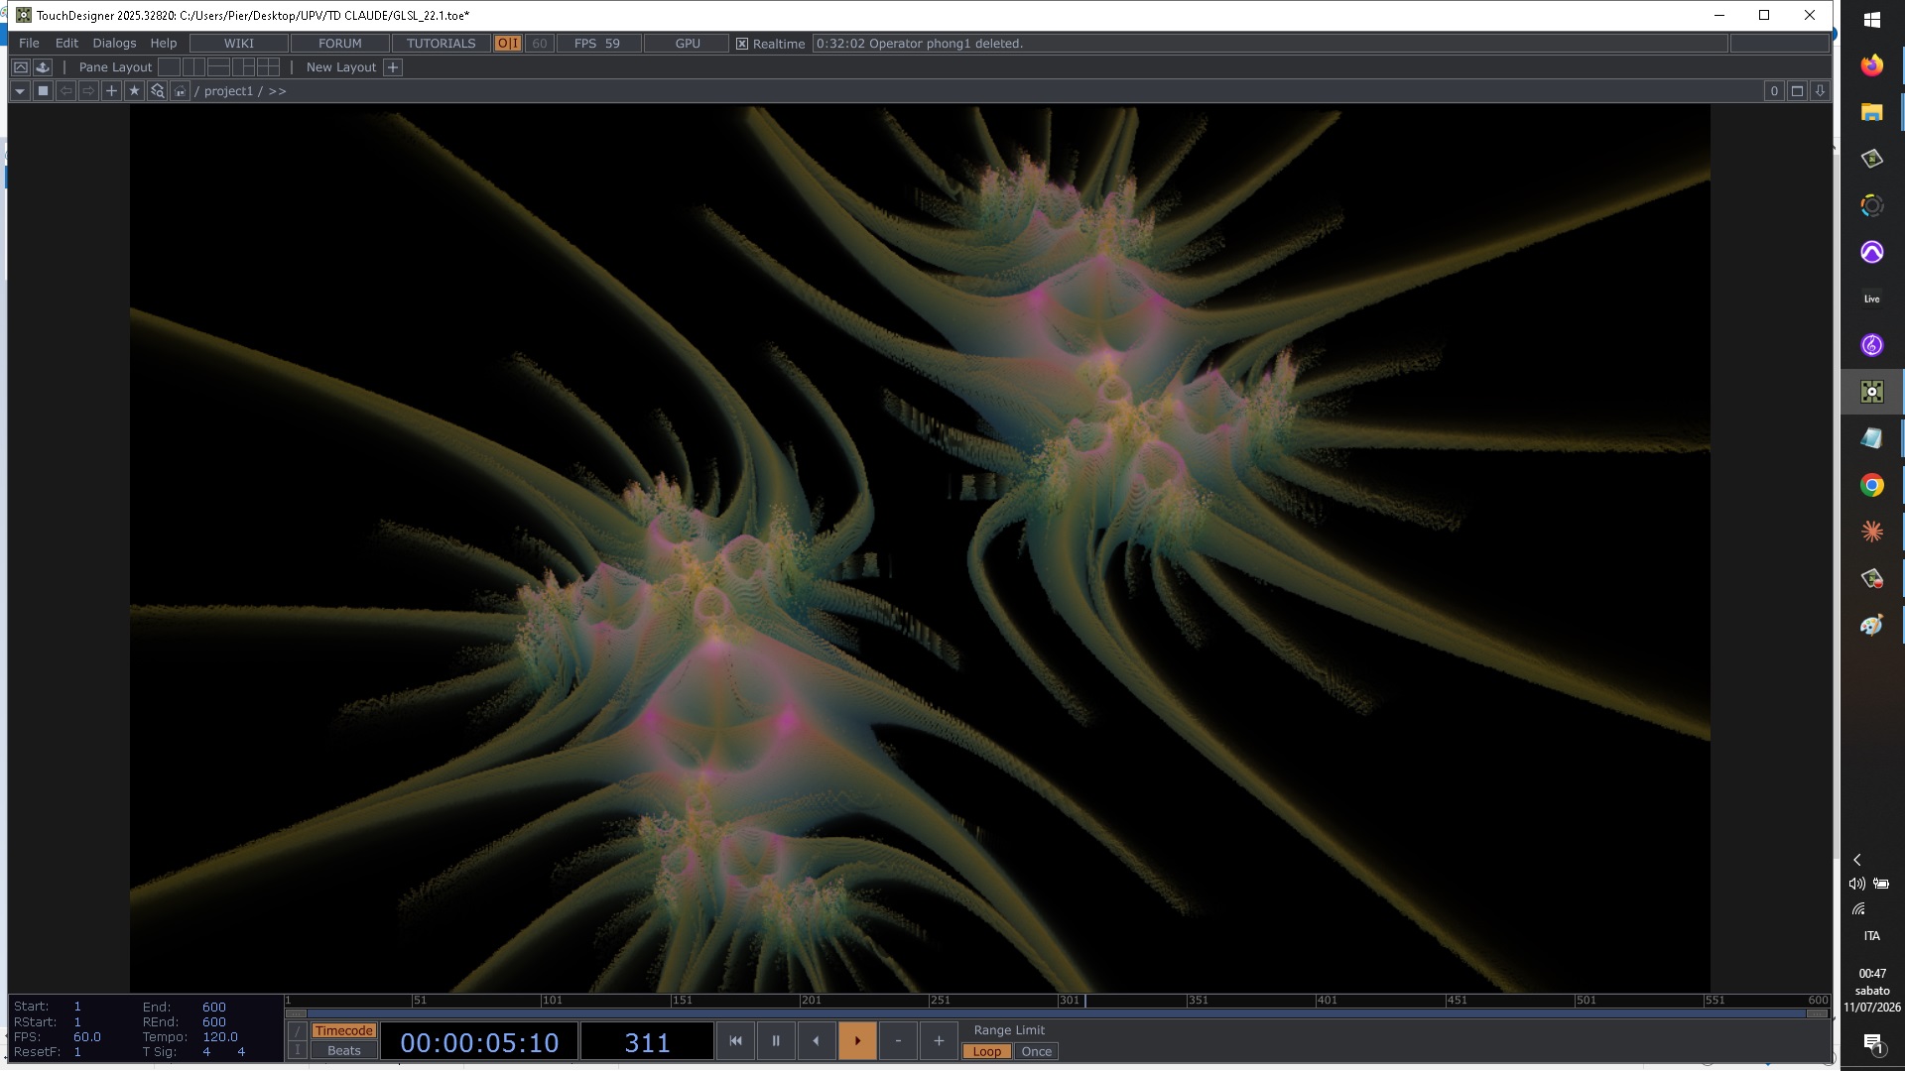
Task: Open the Help menu
Action: click(x=164, y=44)
